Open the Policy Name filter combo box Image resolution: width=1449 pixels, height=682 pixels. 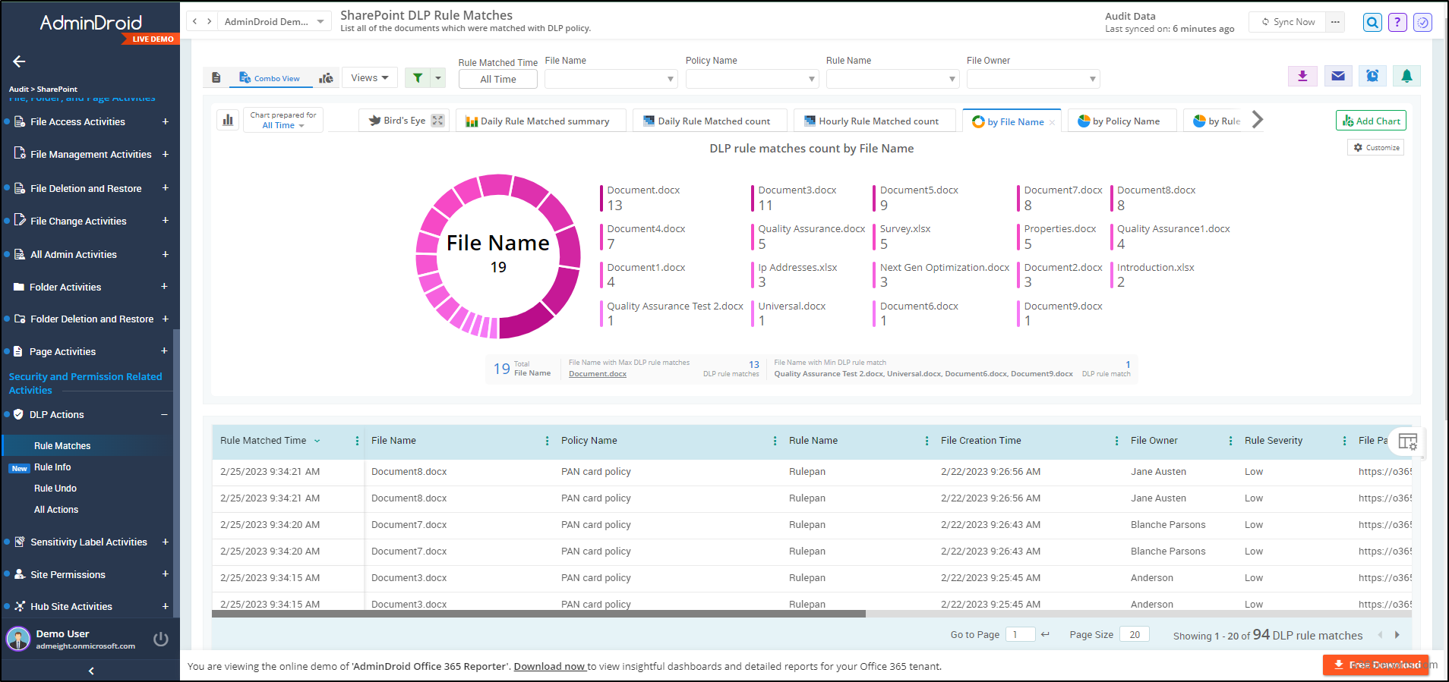[752, 79]
